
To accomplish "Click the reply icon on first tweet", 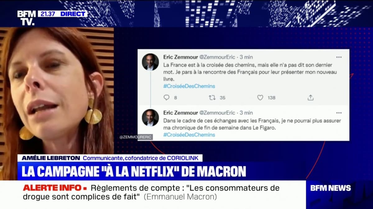I will pos(167,98).
